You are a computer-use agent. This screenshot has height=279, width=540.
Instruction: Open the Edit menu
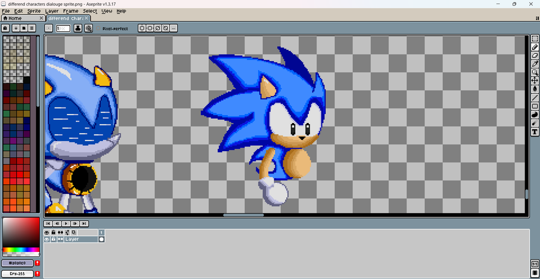point(18,11)
